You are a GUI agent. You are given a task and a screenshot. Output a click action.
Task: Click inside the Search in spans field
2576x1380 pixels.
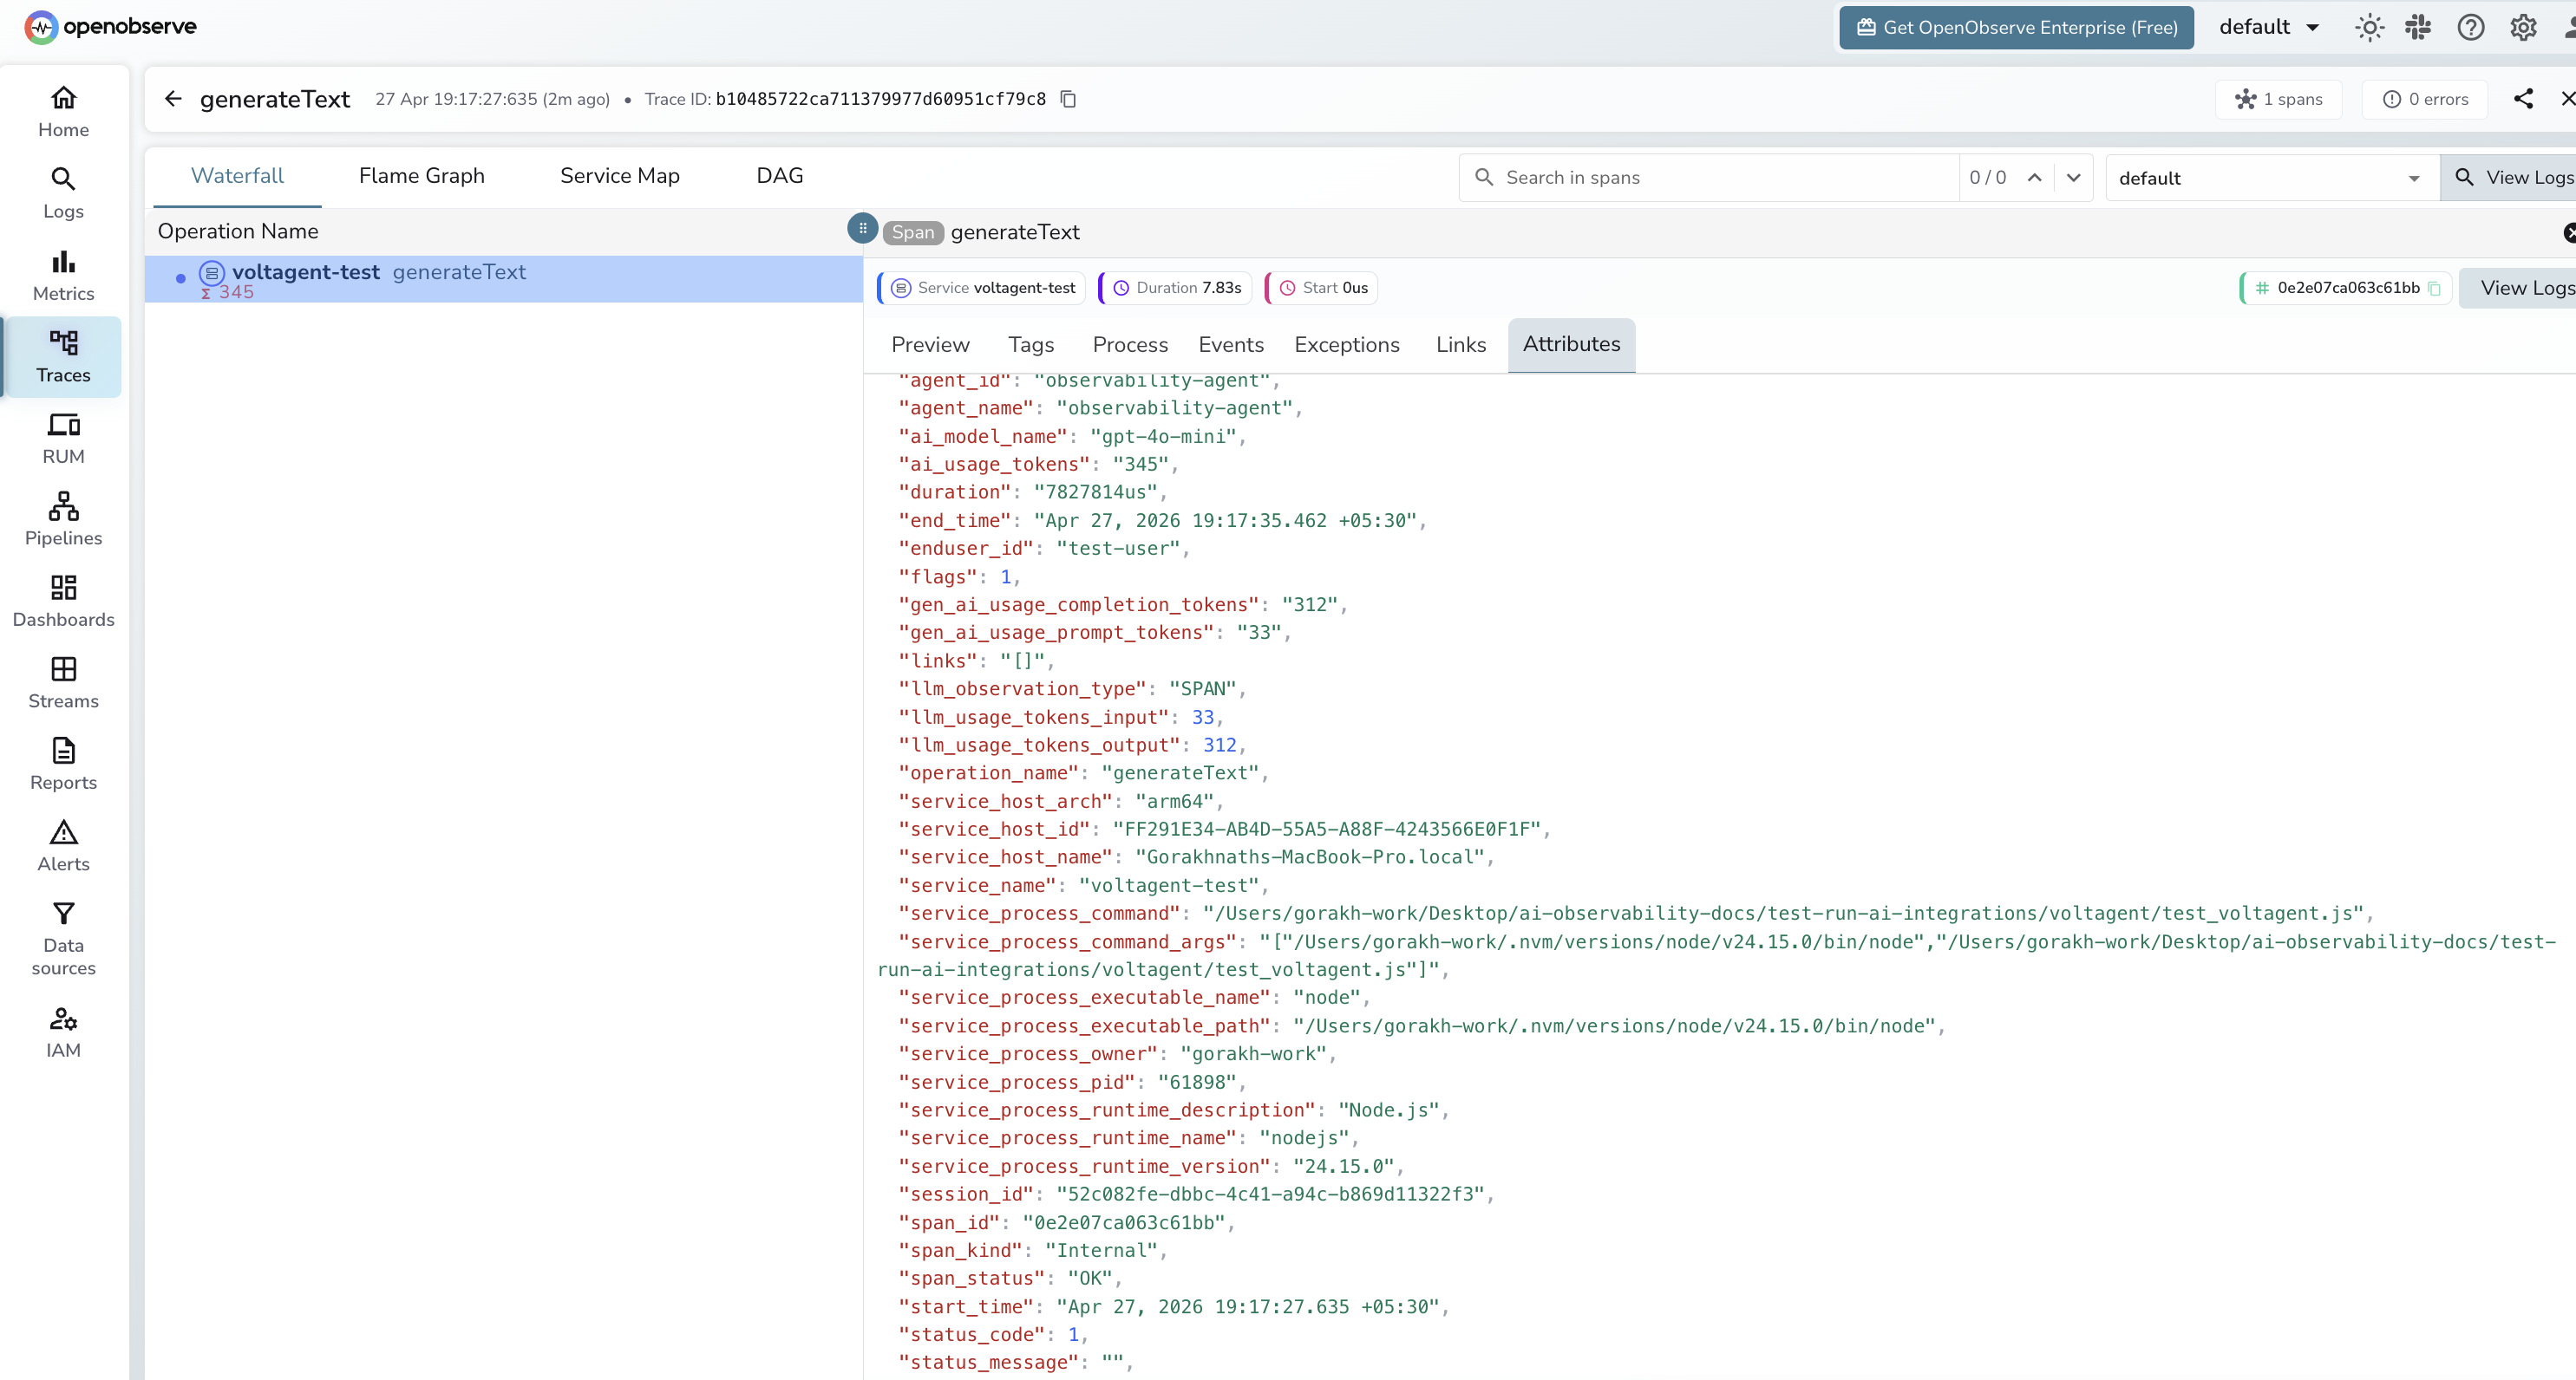click(x=1700, y=178)
